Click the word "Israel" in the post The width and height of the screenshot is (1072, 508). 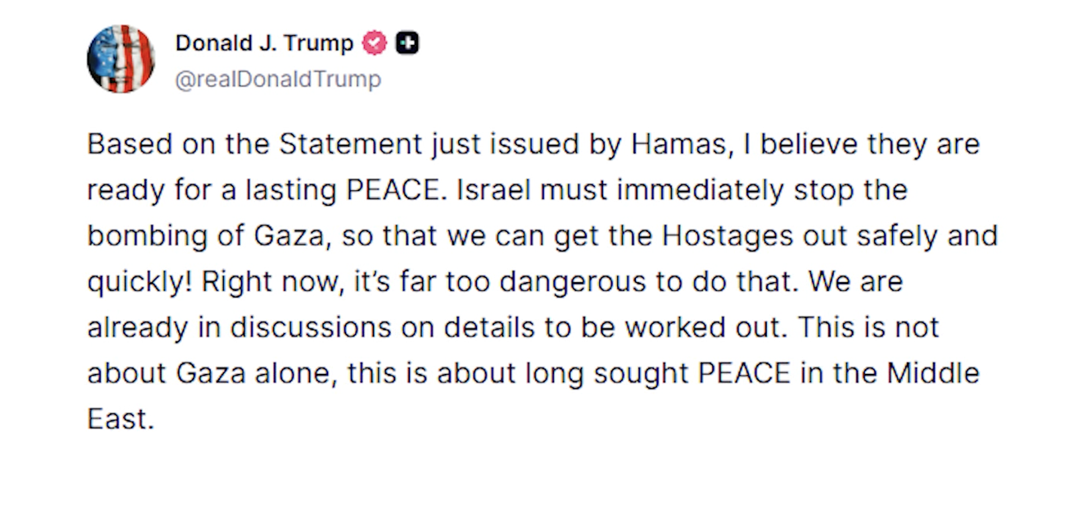pos(494,190)
